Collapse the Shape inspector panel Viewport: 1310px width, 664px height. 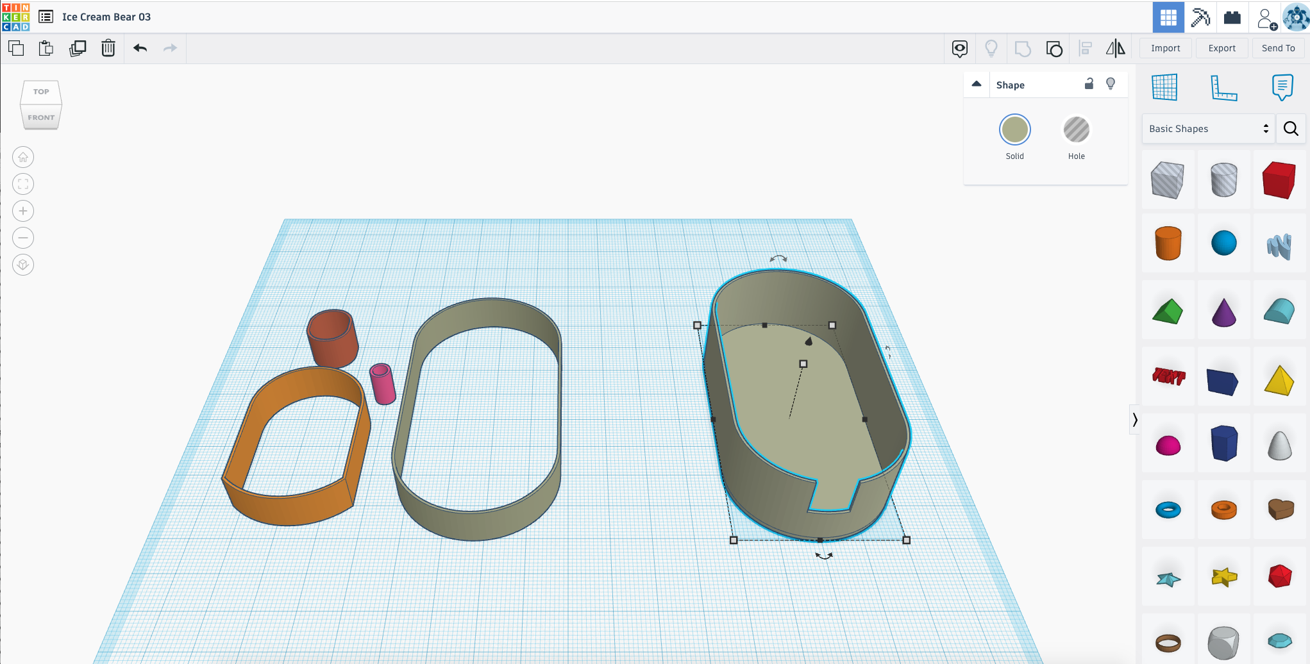tap(977, 84)
